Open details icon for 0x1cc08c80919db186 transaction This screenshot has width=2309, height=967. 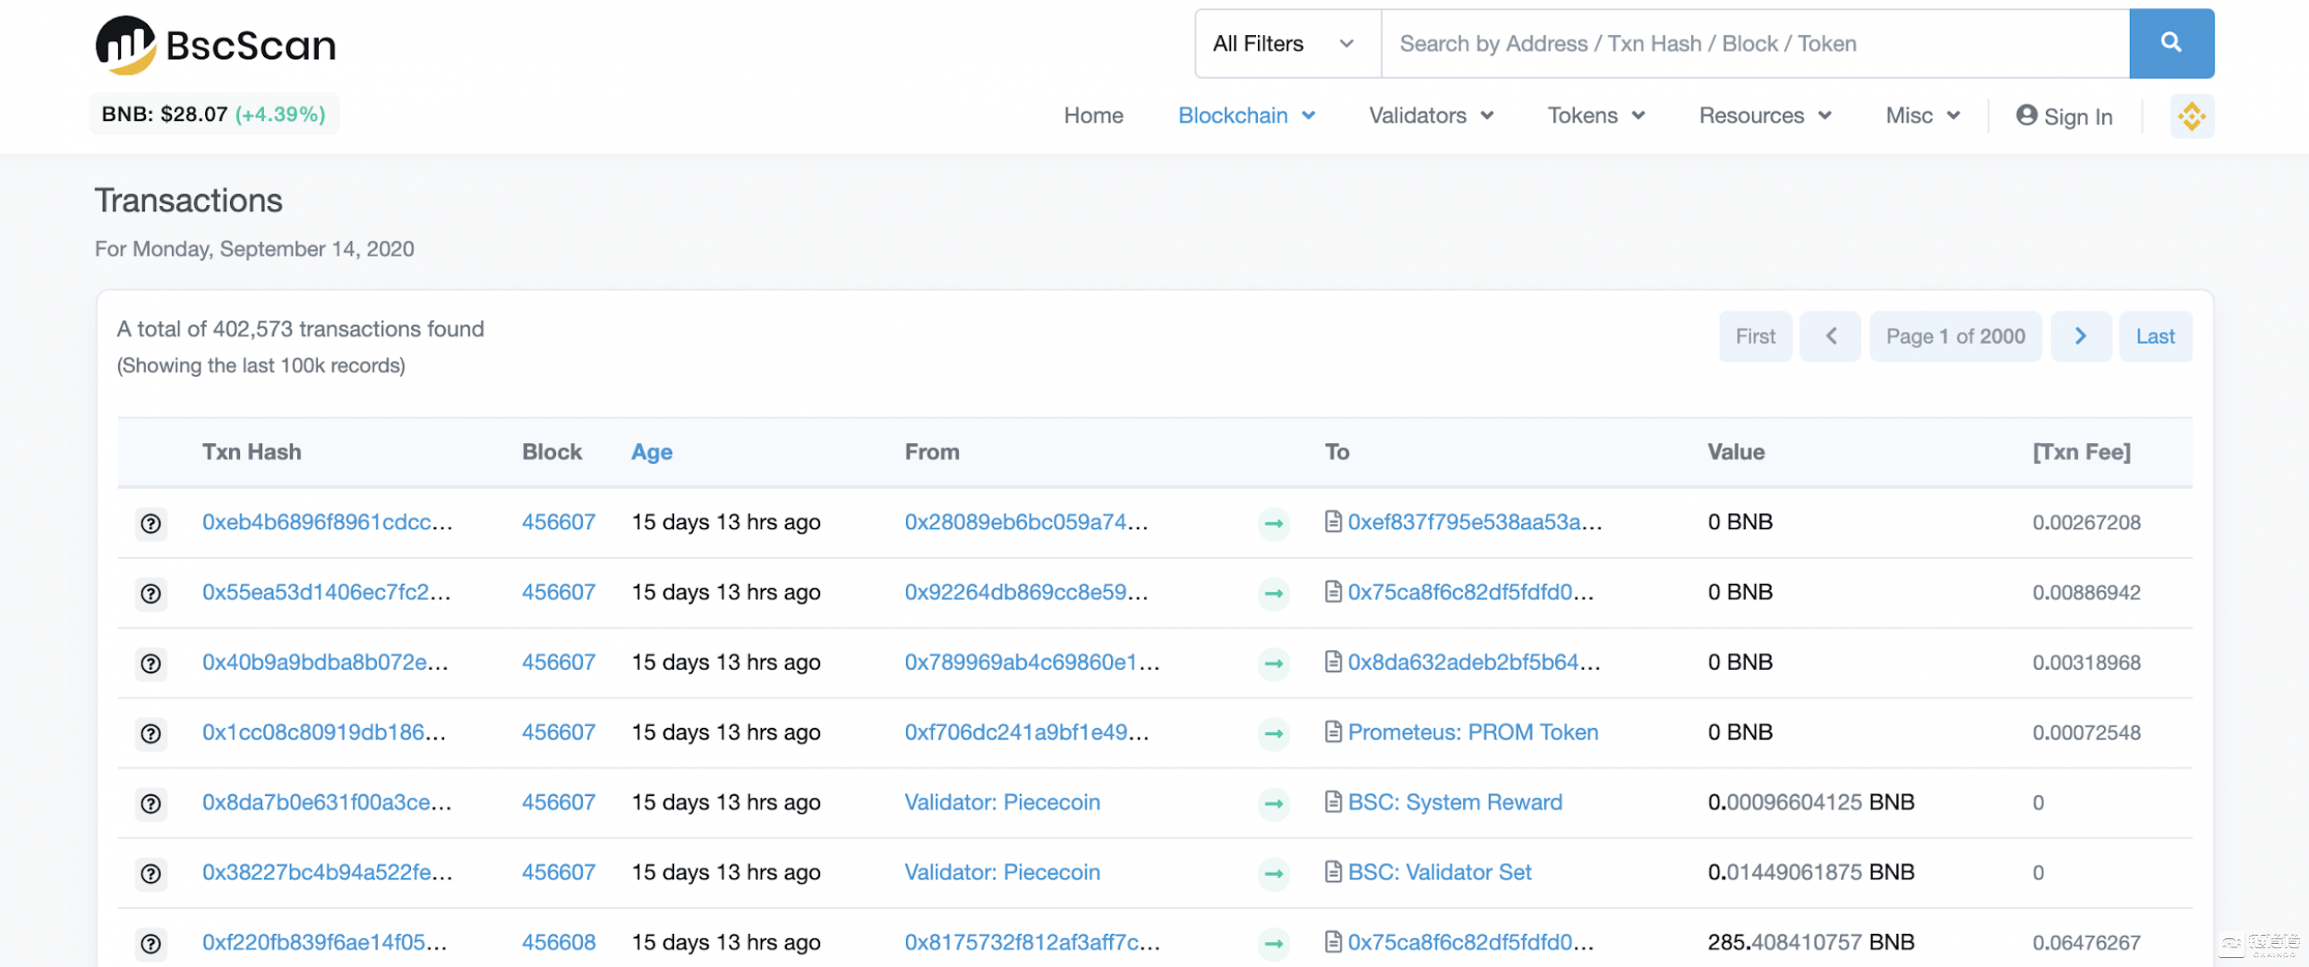coord(150,733)
